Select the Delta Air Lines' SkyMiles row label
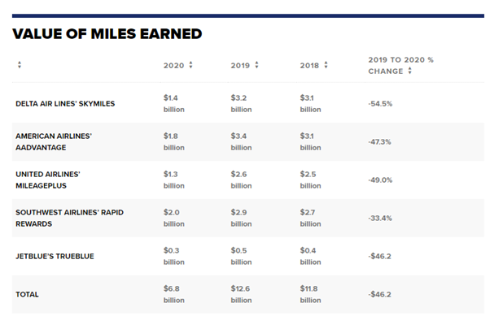The width and height of the screenshot is (490, 316). coord(65,103)
